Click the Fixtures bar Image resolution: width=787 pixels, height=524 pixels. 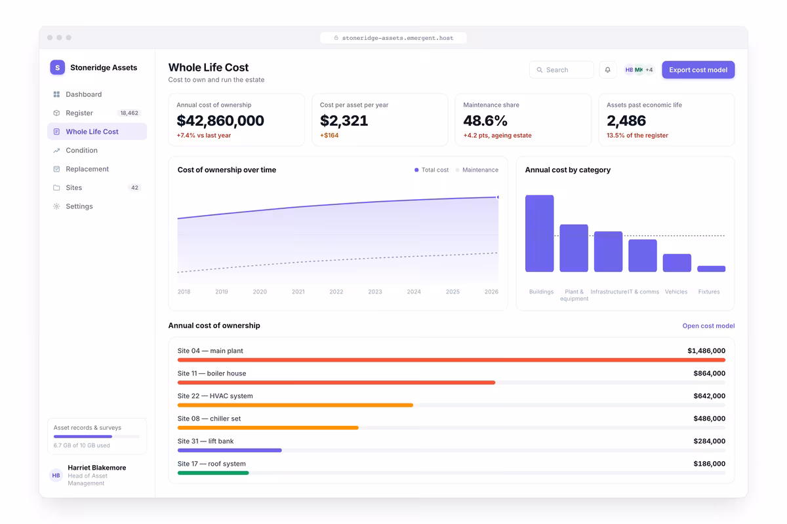coord(712,269)
